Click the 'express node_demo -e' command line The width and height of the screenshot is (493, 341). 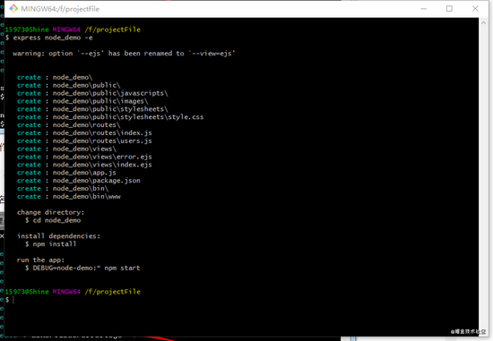click(53, 38)
